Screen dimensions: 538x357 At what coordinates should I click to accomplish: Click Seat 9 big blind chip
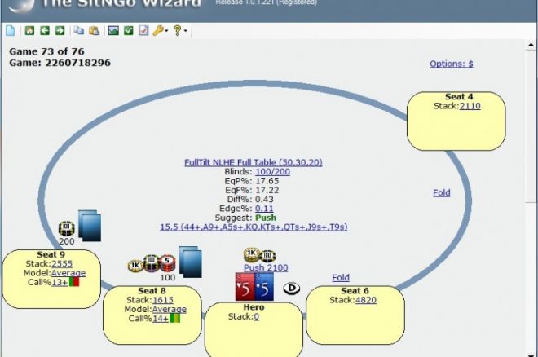pyautogui.click(x=67, y=228)
